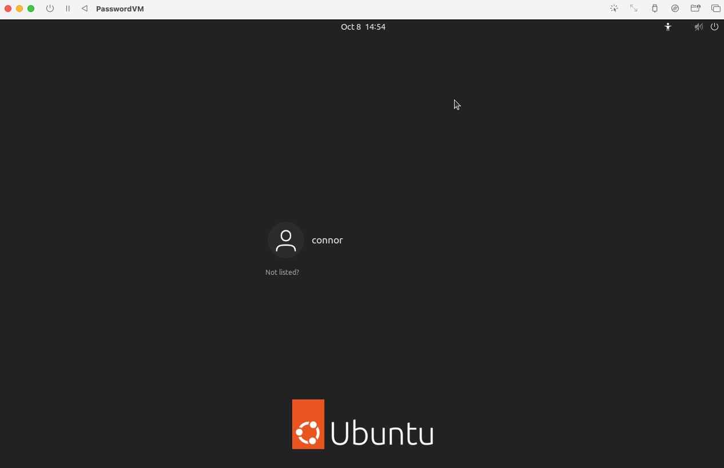Select connor to log in
Image resolution: width=724 pixels, height=468 pixels.
coord(327,240)
